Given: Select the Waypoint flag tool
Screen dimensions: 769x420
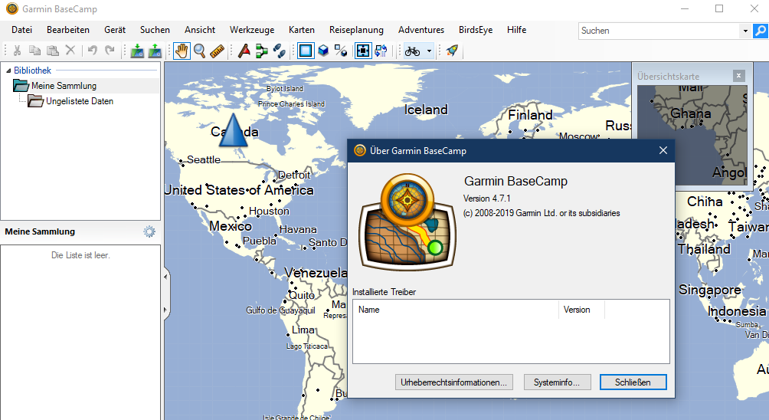Looking at the screenshot, I should (244, 51).
